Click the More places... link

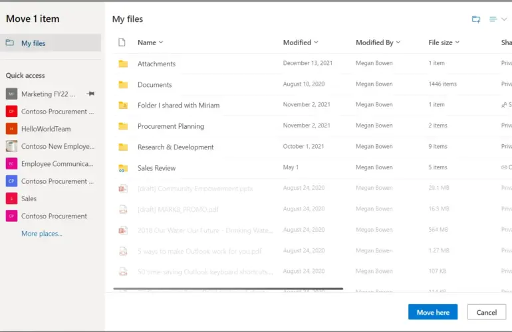(x=42, y=234)
